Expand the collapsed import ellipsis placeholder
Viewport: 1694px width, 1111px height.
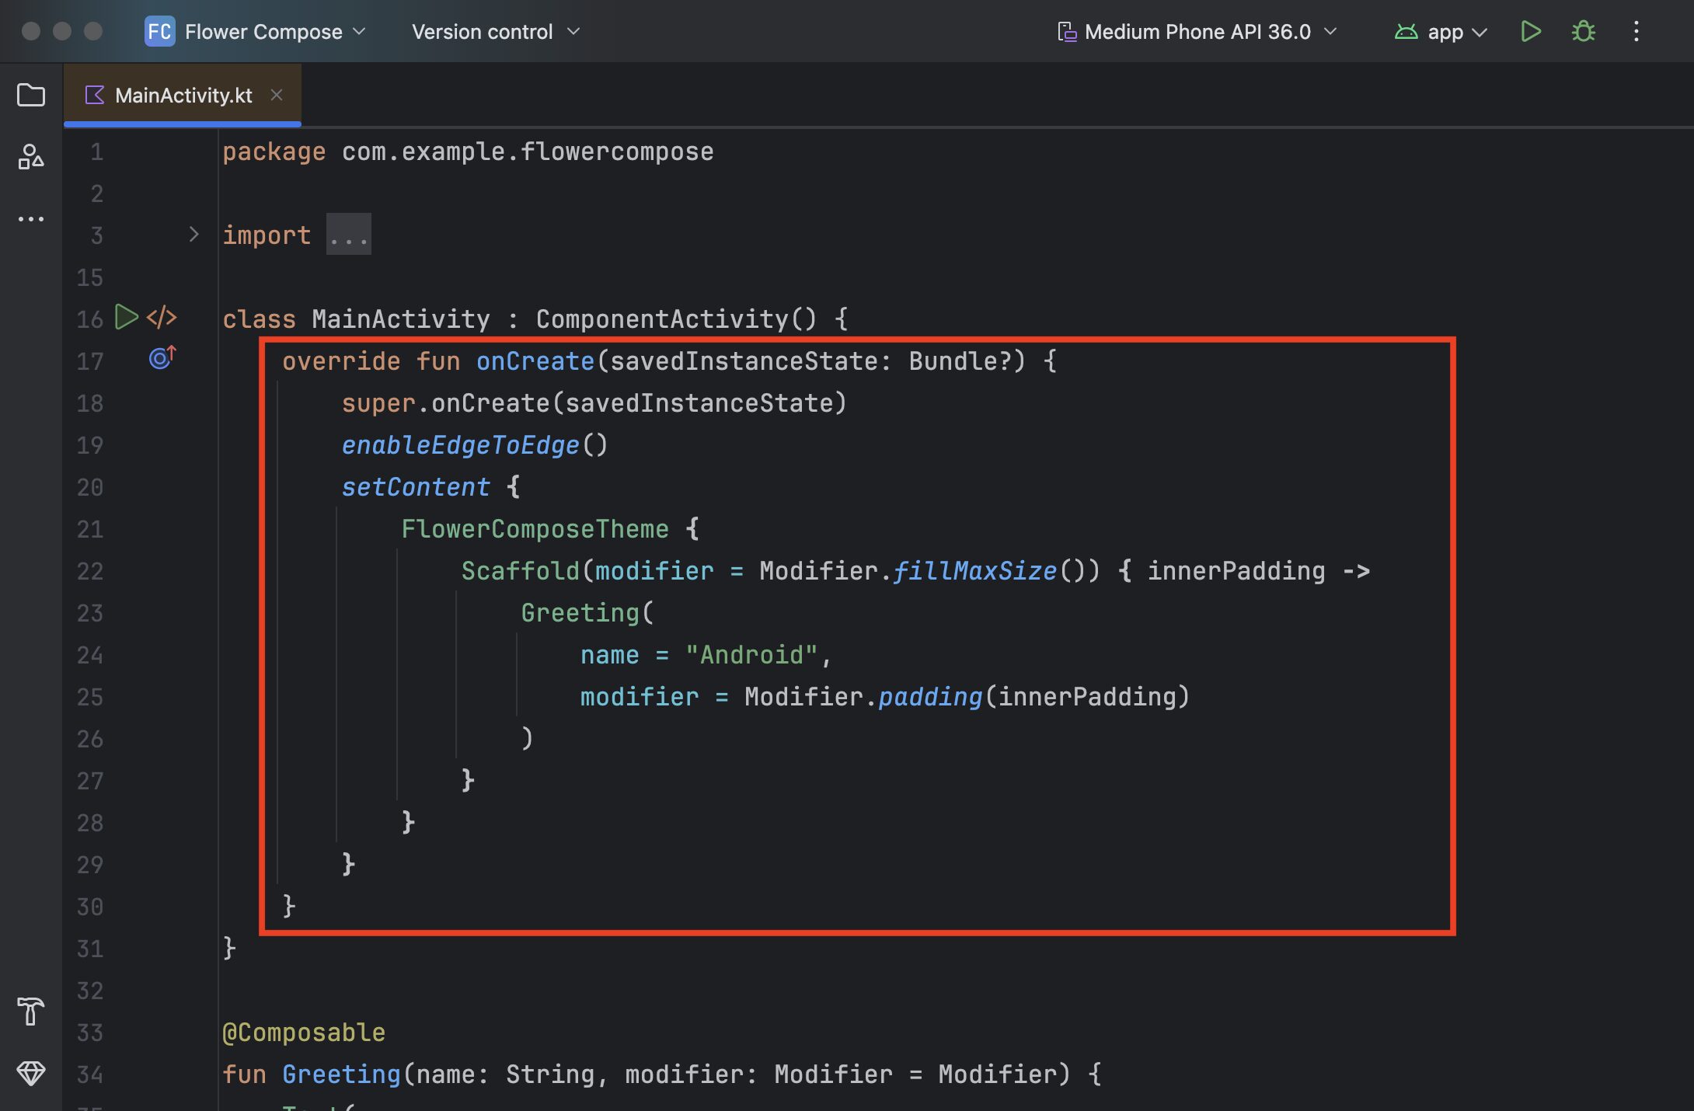pos(349,235)
